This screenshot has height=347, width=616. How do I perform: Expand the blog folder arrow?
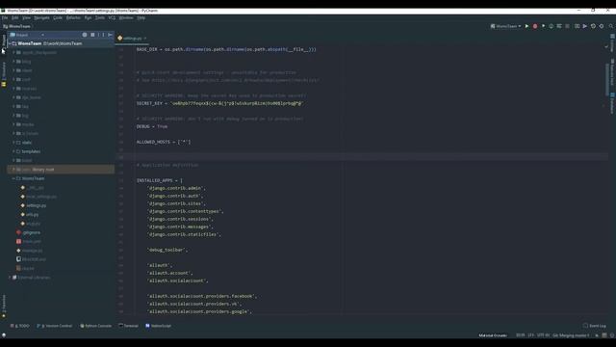point(13,62)
